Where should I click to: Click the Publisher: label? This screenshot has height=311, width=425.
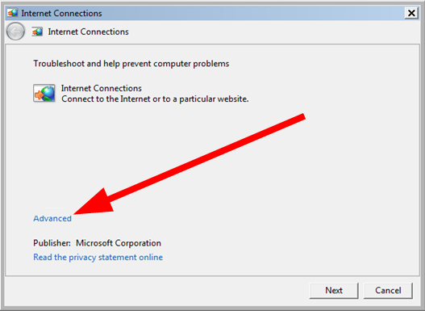(52, 243)
